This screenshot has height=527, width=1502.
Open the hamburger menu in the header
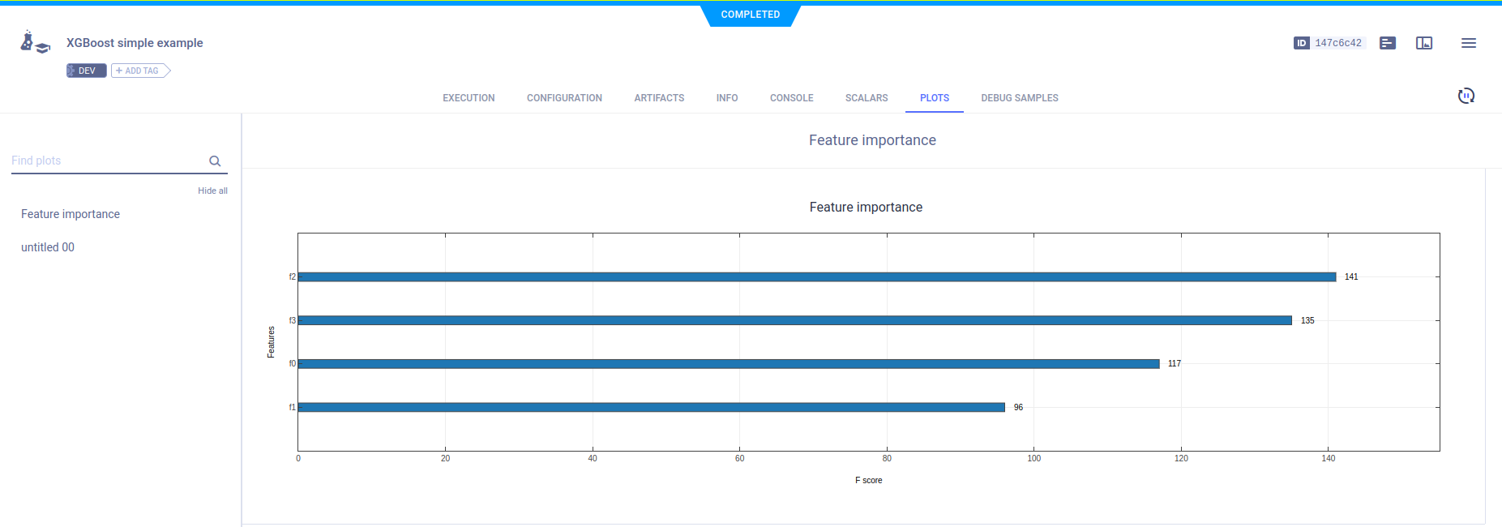[x=1468, y=43]
